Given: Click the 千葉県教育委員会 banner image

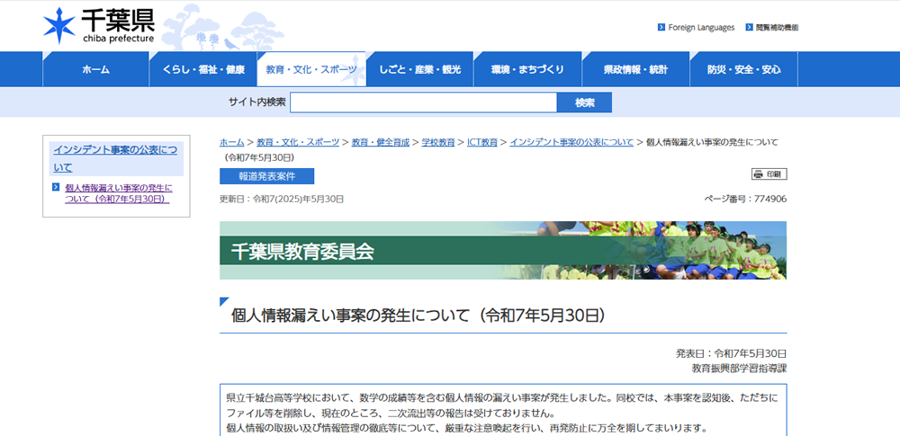Looking at the screenshot, I should point(503,250).
